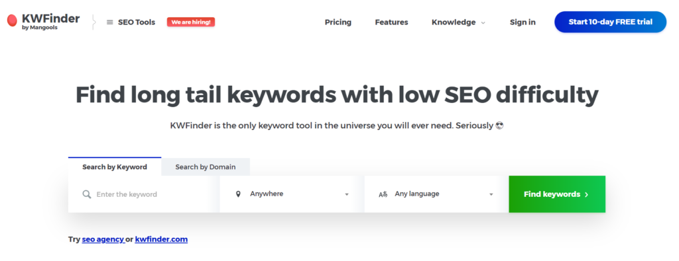Expand the Knowledge menu chevron

pyautogui.click(x=483, y=23)
